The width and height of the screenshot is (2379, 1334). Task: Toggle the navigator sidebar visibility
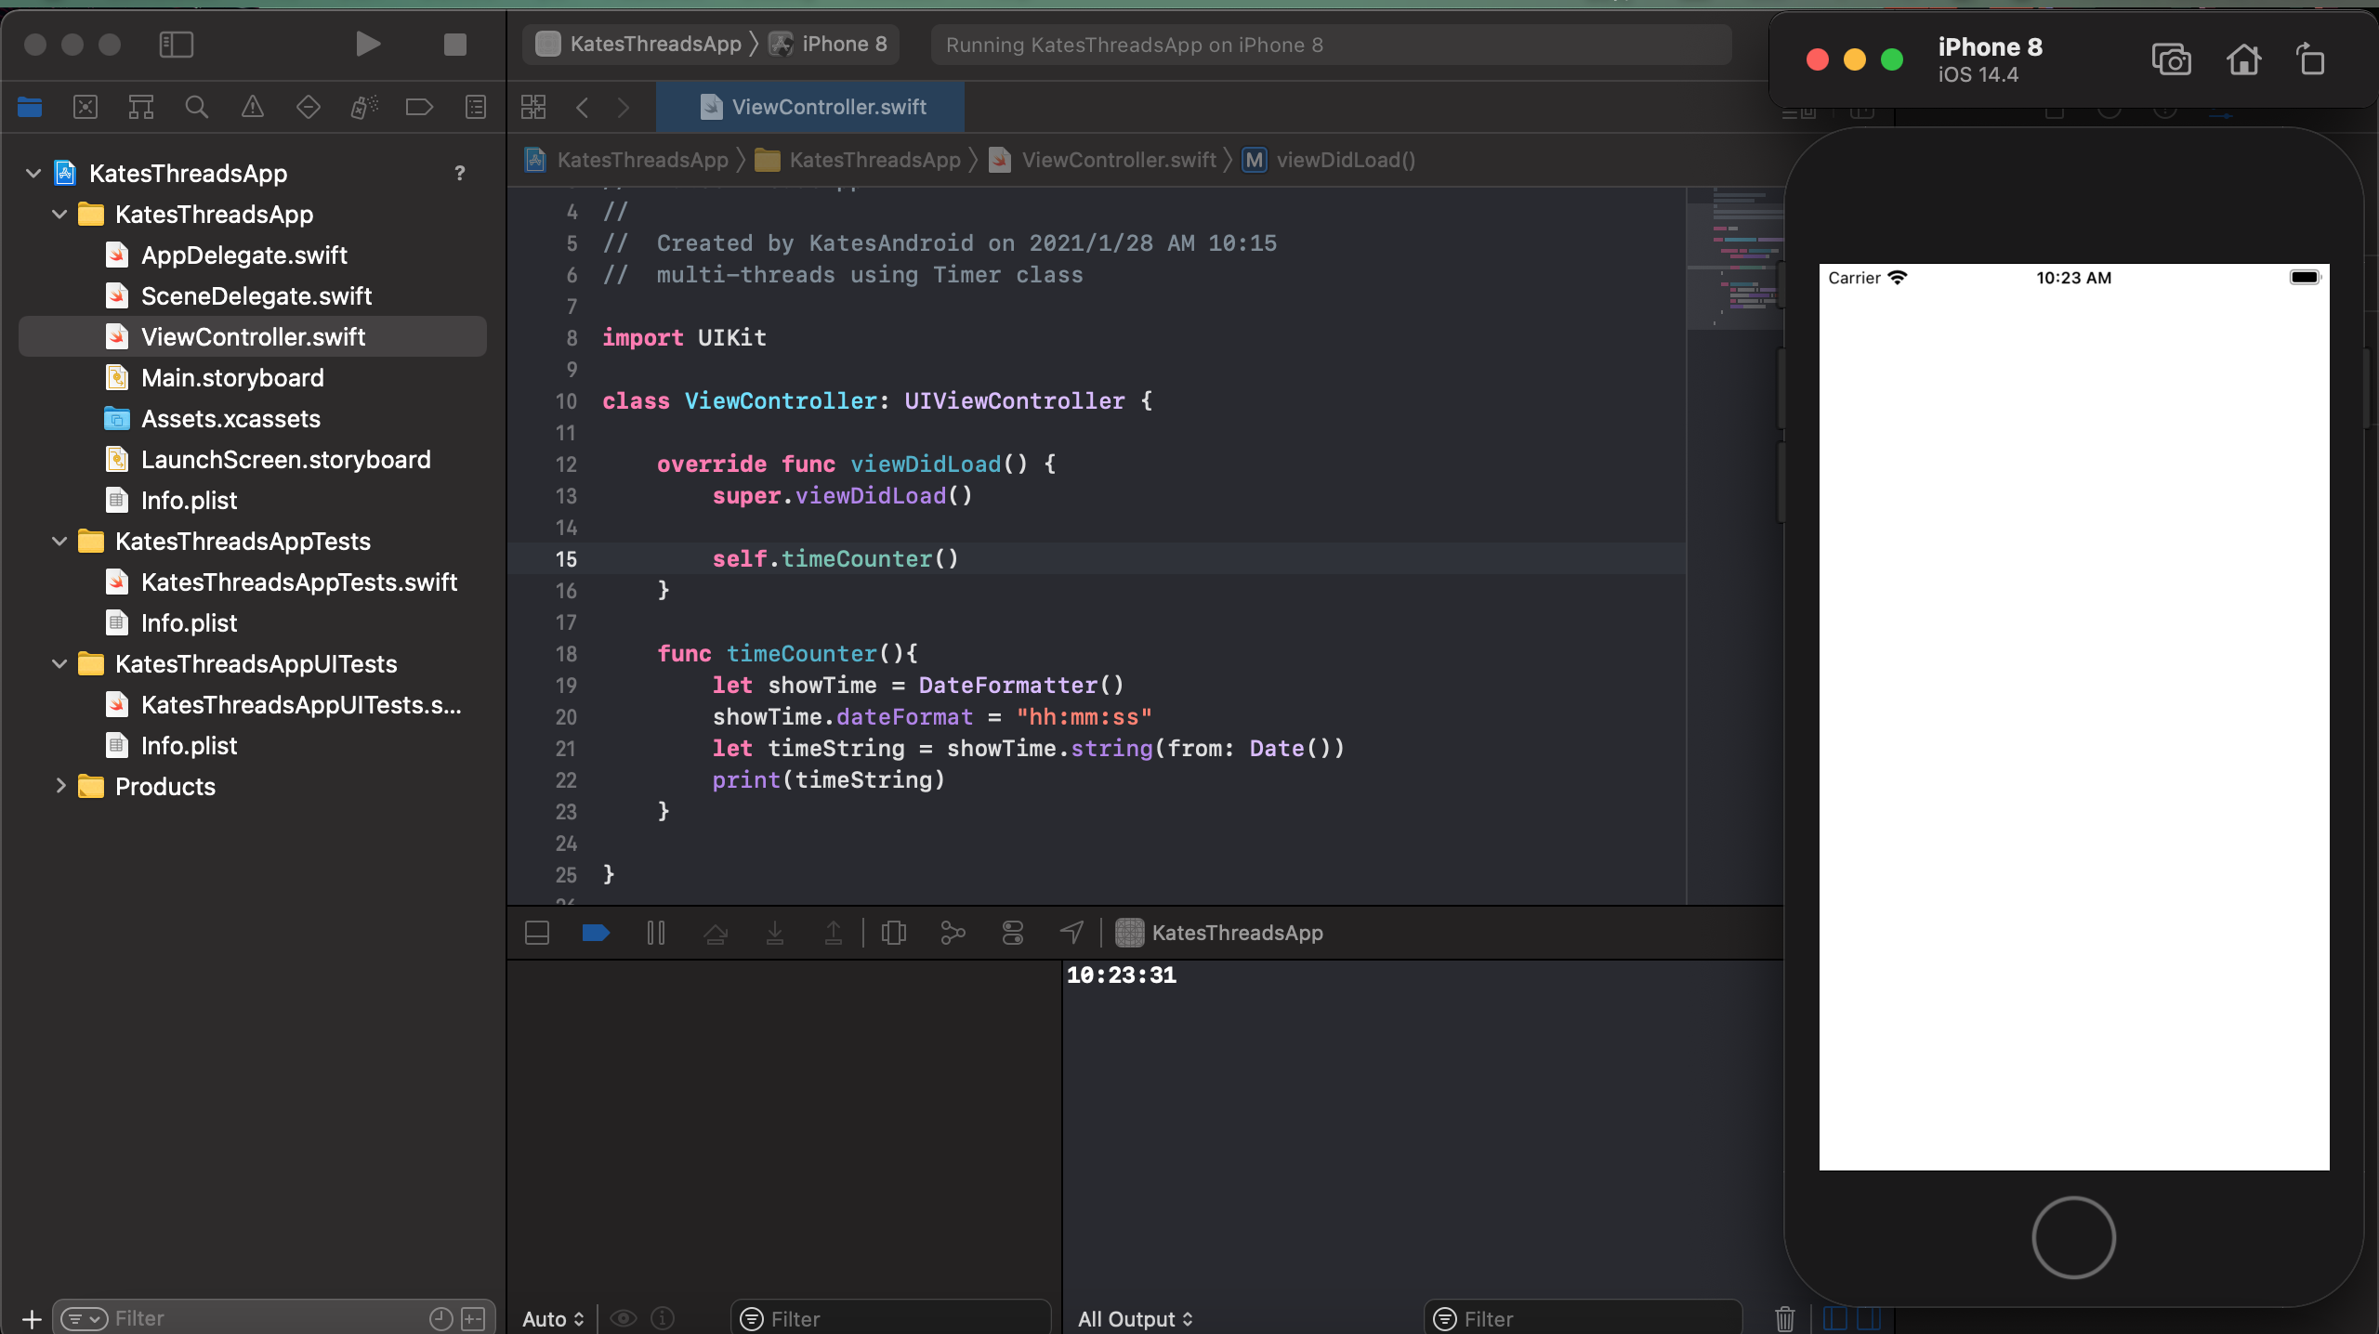click(176, 44)
